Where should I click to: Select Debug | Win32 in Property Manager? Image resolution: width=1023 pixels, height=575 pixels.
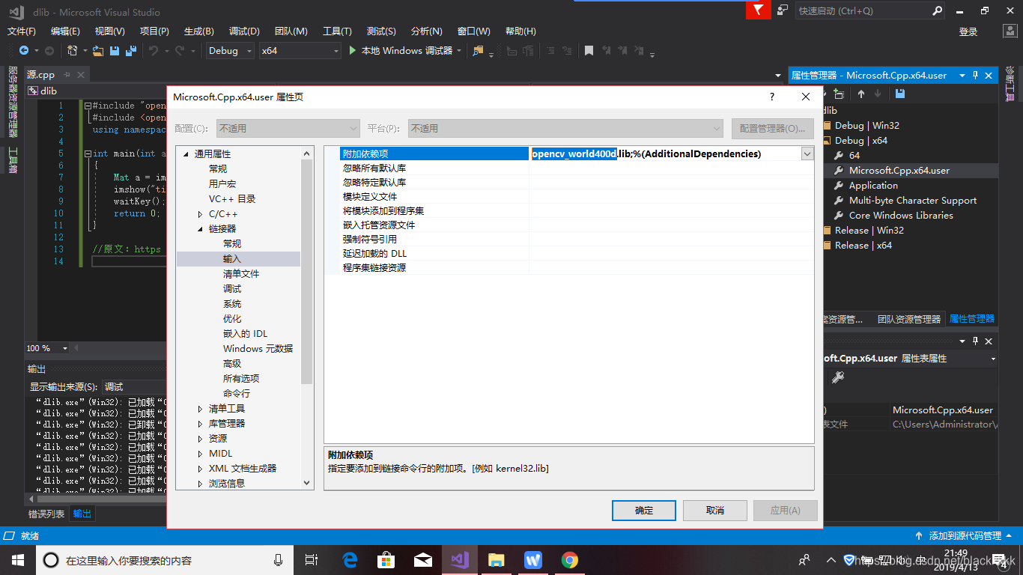(x=867, y=126)
